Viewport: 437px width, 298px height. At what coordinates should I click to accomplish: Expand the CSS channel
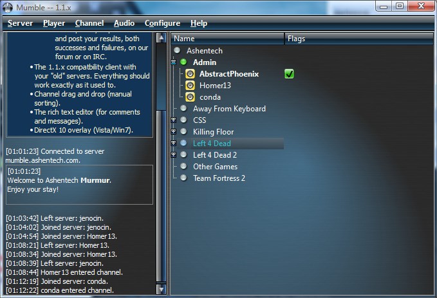click(173, 120)
